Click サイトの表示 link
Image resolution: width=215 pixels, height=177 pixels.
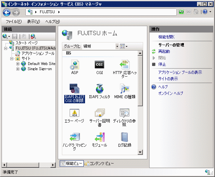click(x=168, y=79)
